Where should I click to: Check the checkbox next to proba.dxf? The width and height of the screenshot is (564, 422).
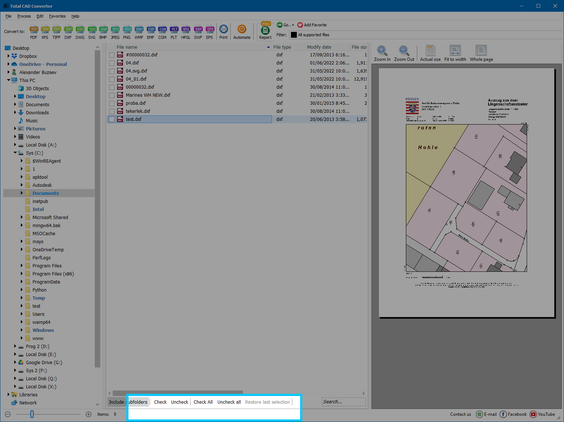[112, 103]
